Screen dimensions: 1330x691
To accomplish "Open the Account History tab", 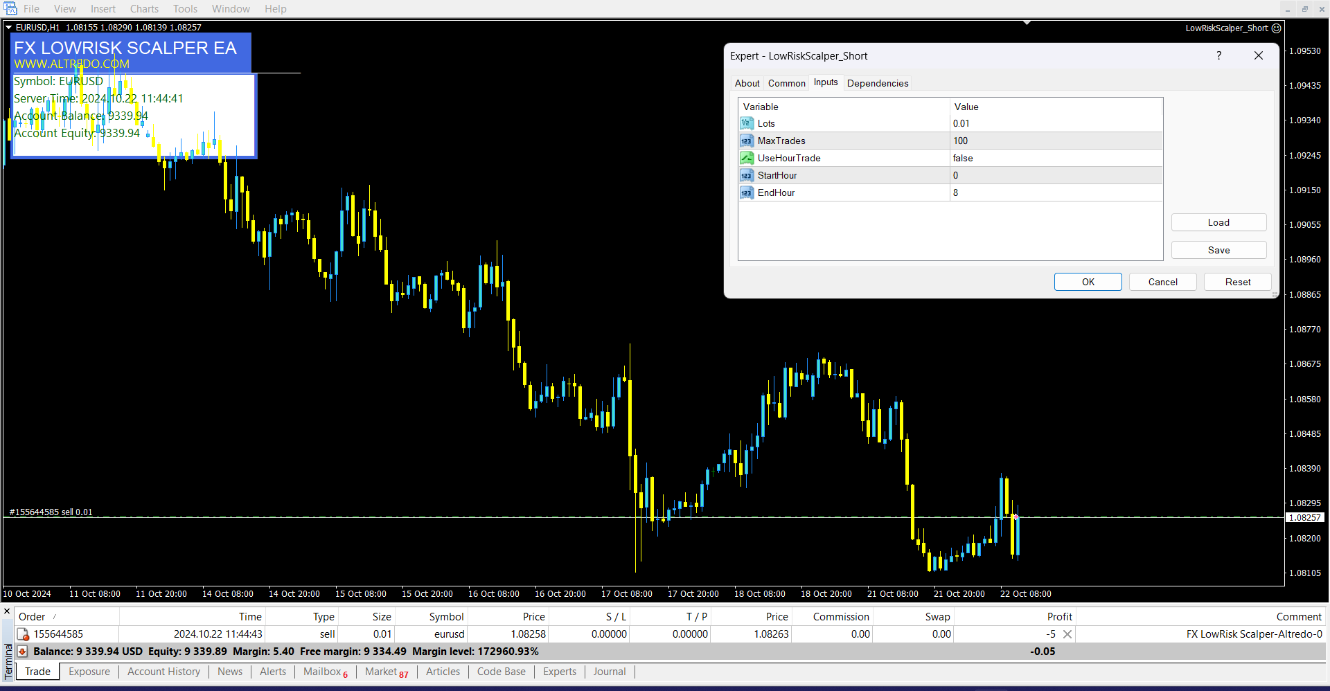I will tap(163, 672).
